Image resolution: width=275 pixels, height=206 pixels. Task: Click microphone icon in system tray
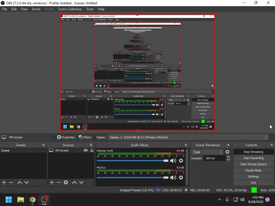tap(227, 200)
